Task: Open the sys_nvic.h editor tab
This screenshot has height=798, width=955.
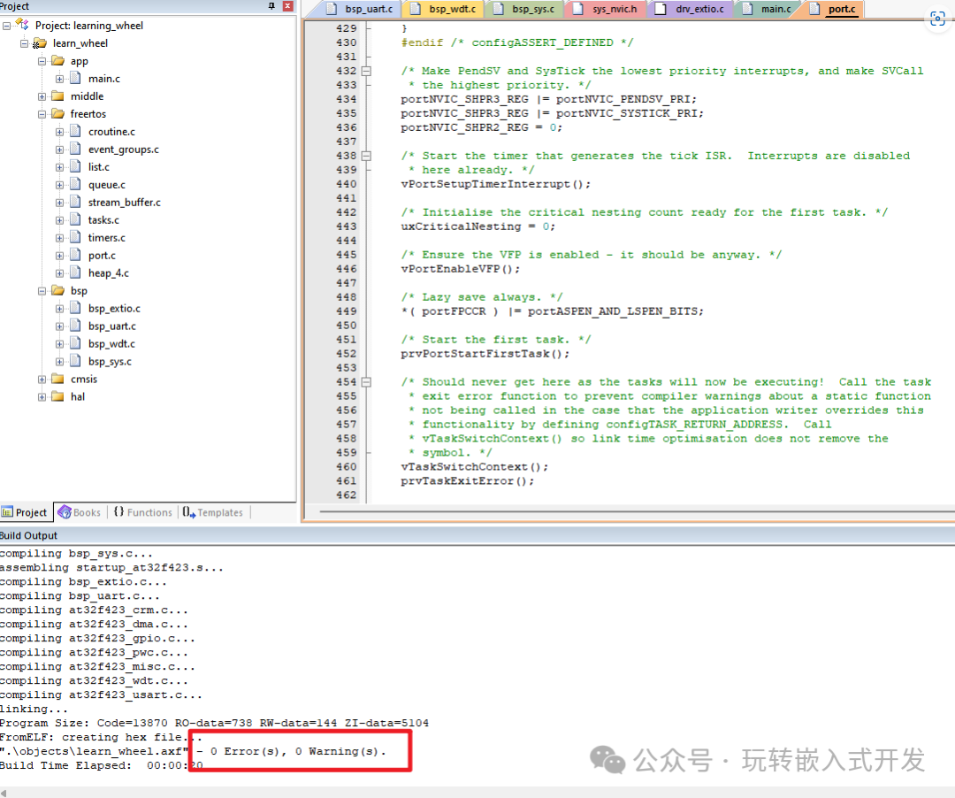Action: 610,10
